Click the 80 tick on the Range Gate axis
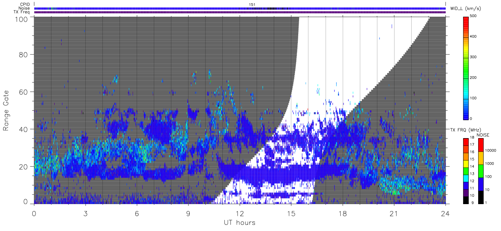501x231 pixels. tap(24, 54)
